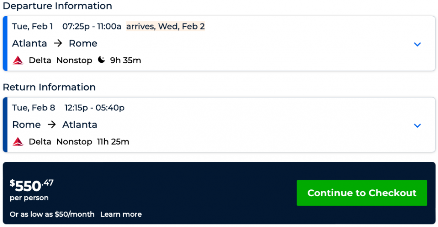438x227 pixels.
Task: Open the Learn more financing link
Action: [121, 214]
